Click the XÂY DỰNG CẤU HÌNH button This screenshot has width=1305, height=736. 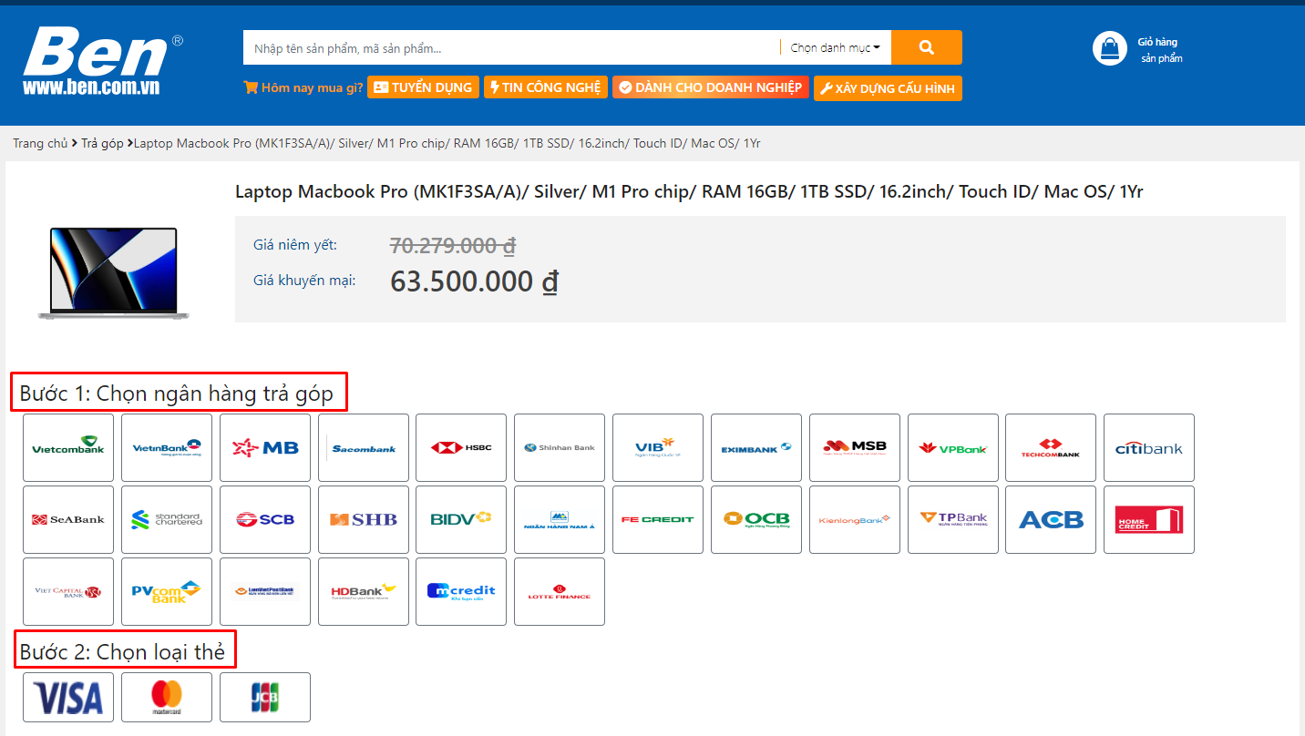coord(887,88)
